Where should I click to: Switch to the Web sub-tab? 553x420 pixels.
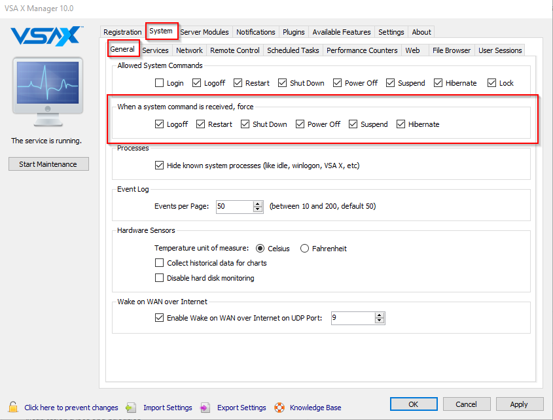tap(413, 50)
